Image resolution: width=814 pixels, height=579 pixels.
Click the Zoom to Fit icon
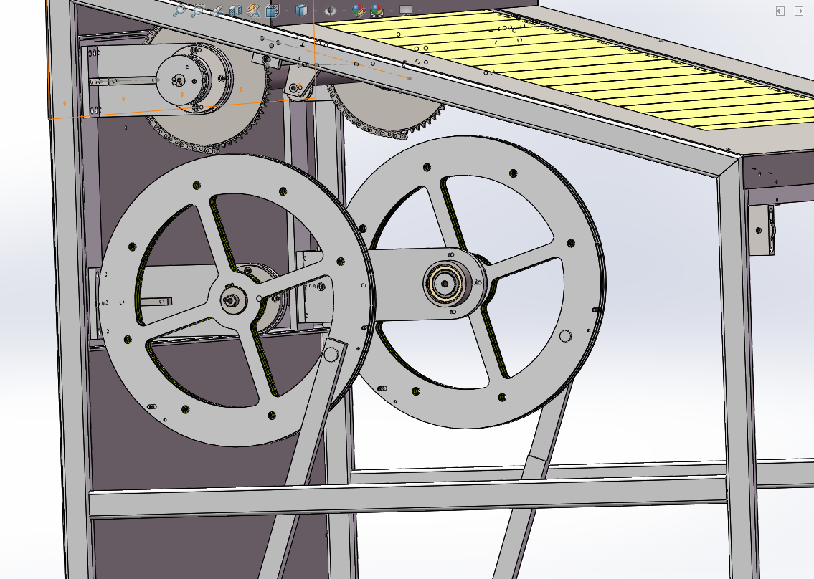coord(179,11)
